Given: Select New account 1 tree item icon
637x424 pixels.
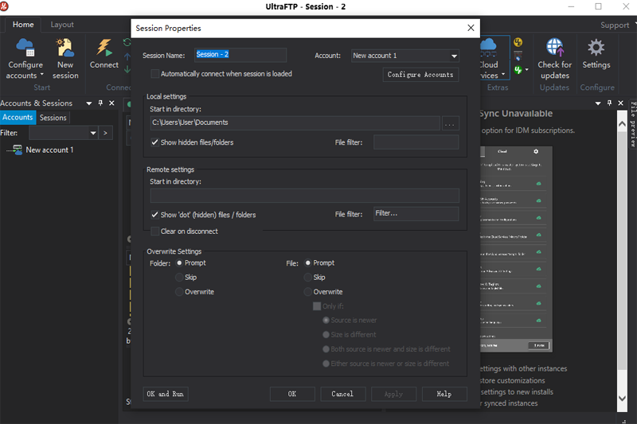Looking at the screenshot, I should coord(15,150).
